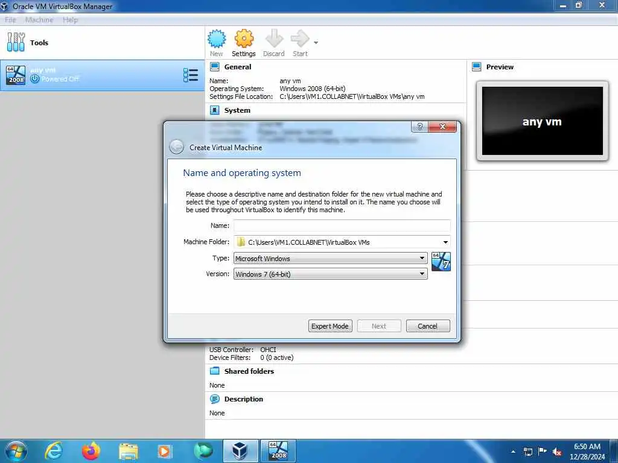Click the System section icon
The image size is (618, 463).
214,110
